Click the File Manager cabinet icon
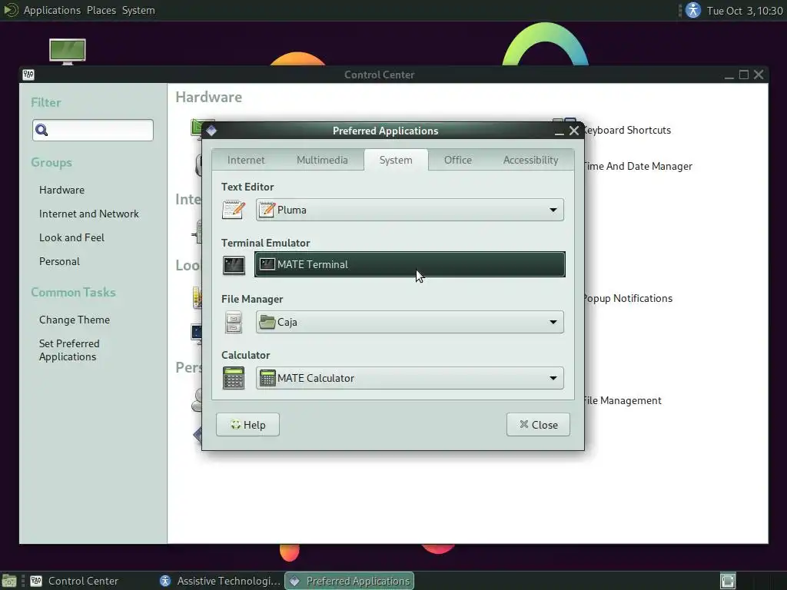The height and width of the screenshot is (590, 787). (234, 322)
